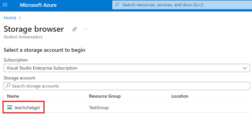Pin the Storage browser page
252x115 pixels.
point(74,29)
